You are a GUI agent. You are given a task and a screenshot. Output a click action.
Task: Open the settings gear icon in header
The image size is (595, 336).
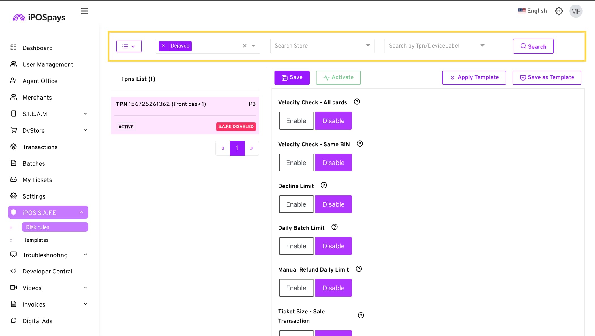pyautogui.click(x=559, y=11)
